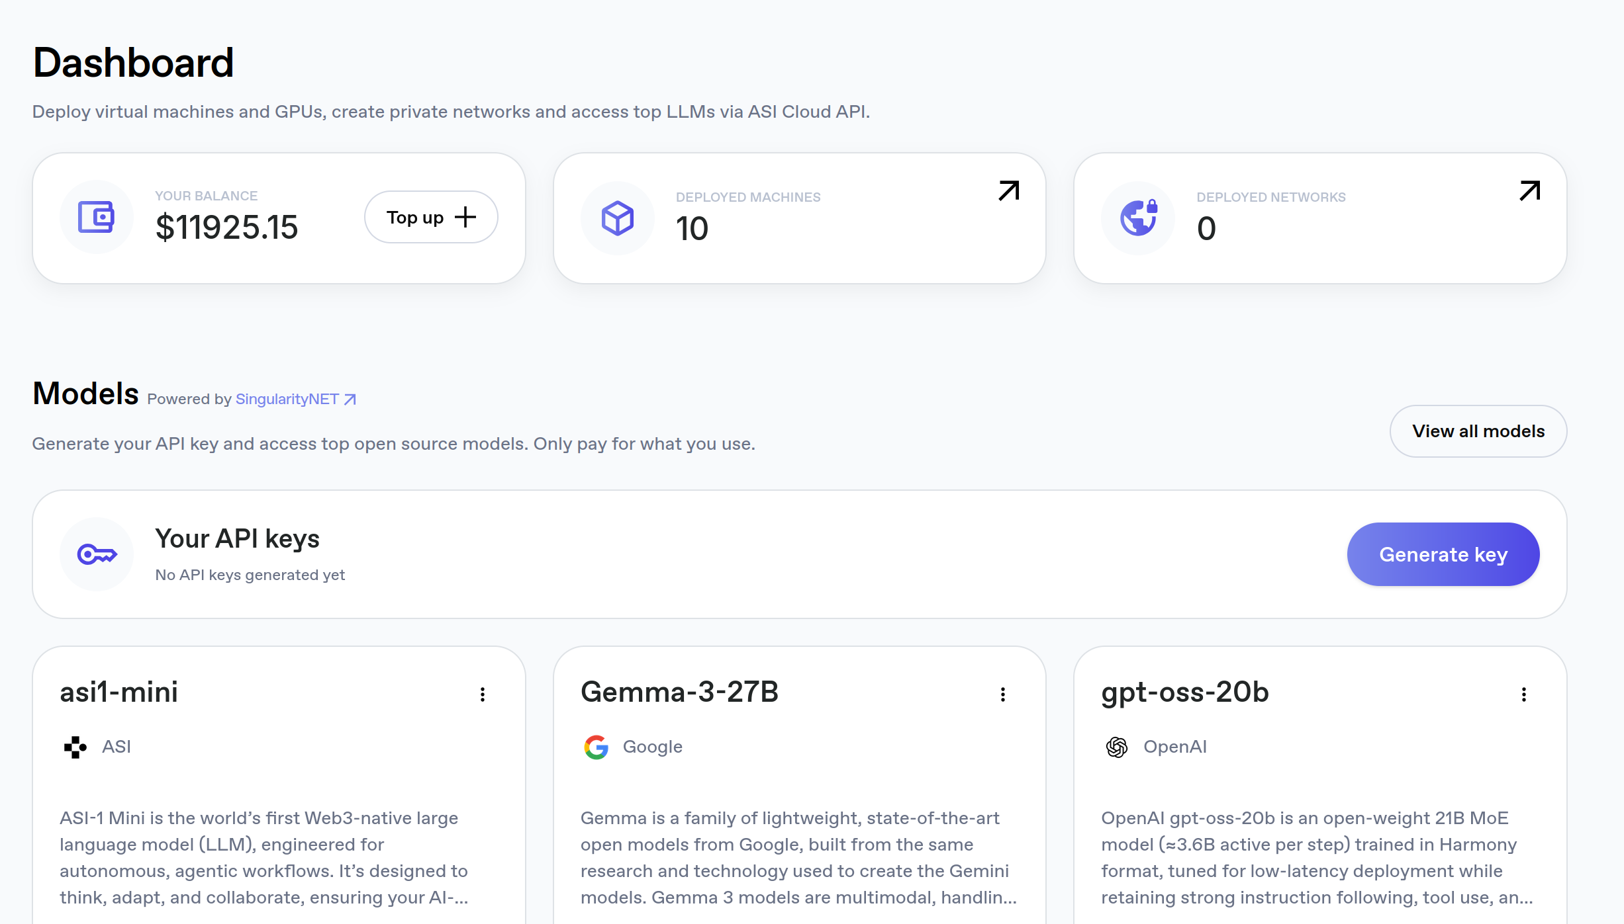This screenshot has width=1624, height=924.
Task: Open the options menu on the Gemma-3-27B card
Action: pos(1003,694)
